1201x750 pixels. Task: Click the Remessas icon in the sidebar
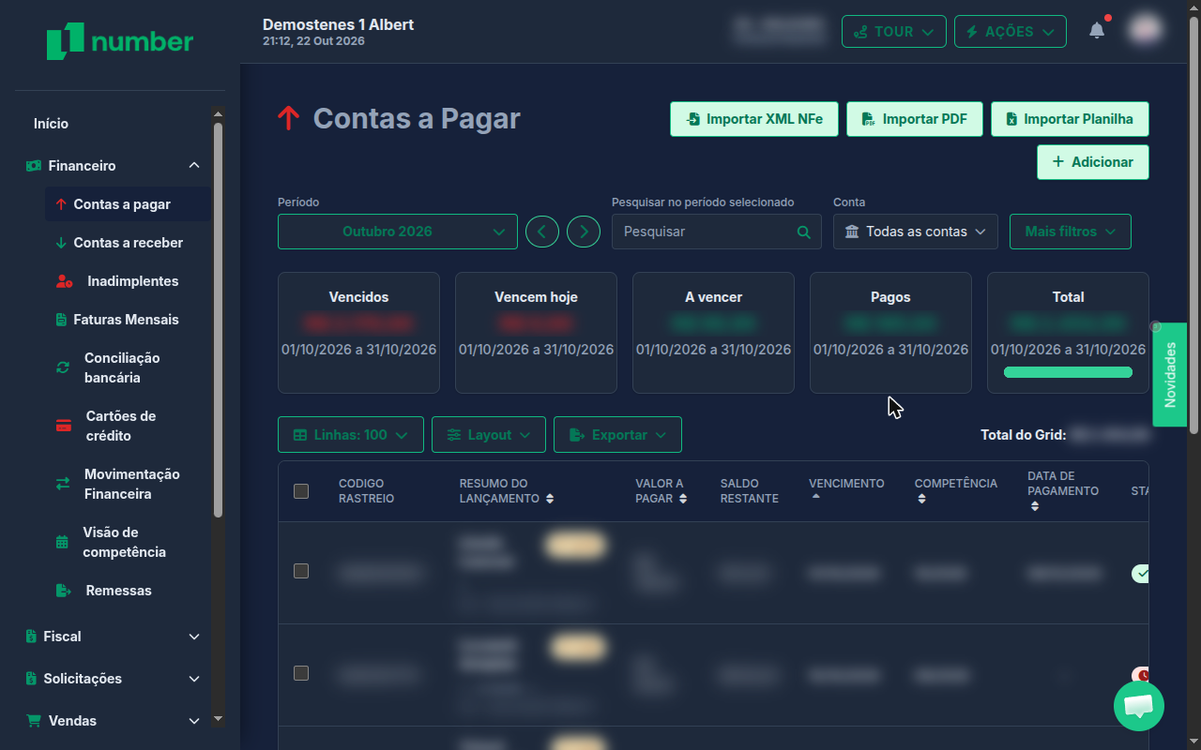64,591
